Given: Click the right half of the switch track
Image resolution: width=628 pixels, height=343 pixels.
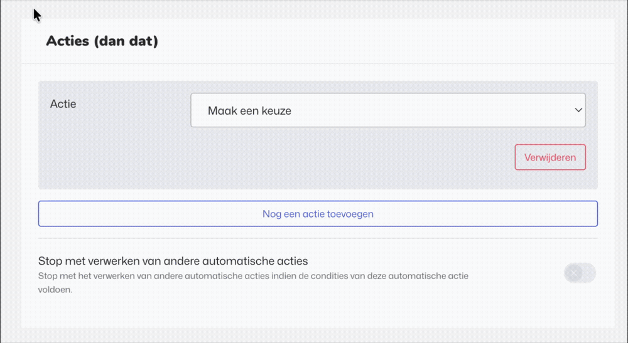Looking at the screenshot, I should [588, 273].
